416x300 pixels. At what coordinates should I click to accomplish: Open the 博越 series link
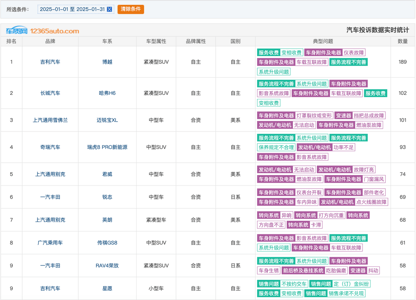[x=107, y=62]
